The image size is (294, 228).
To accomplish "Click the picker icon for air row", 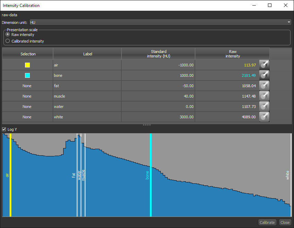I will (x=264, y=65).
